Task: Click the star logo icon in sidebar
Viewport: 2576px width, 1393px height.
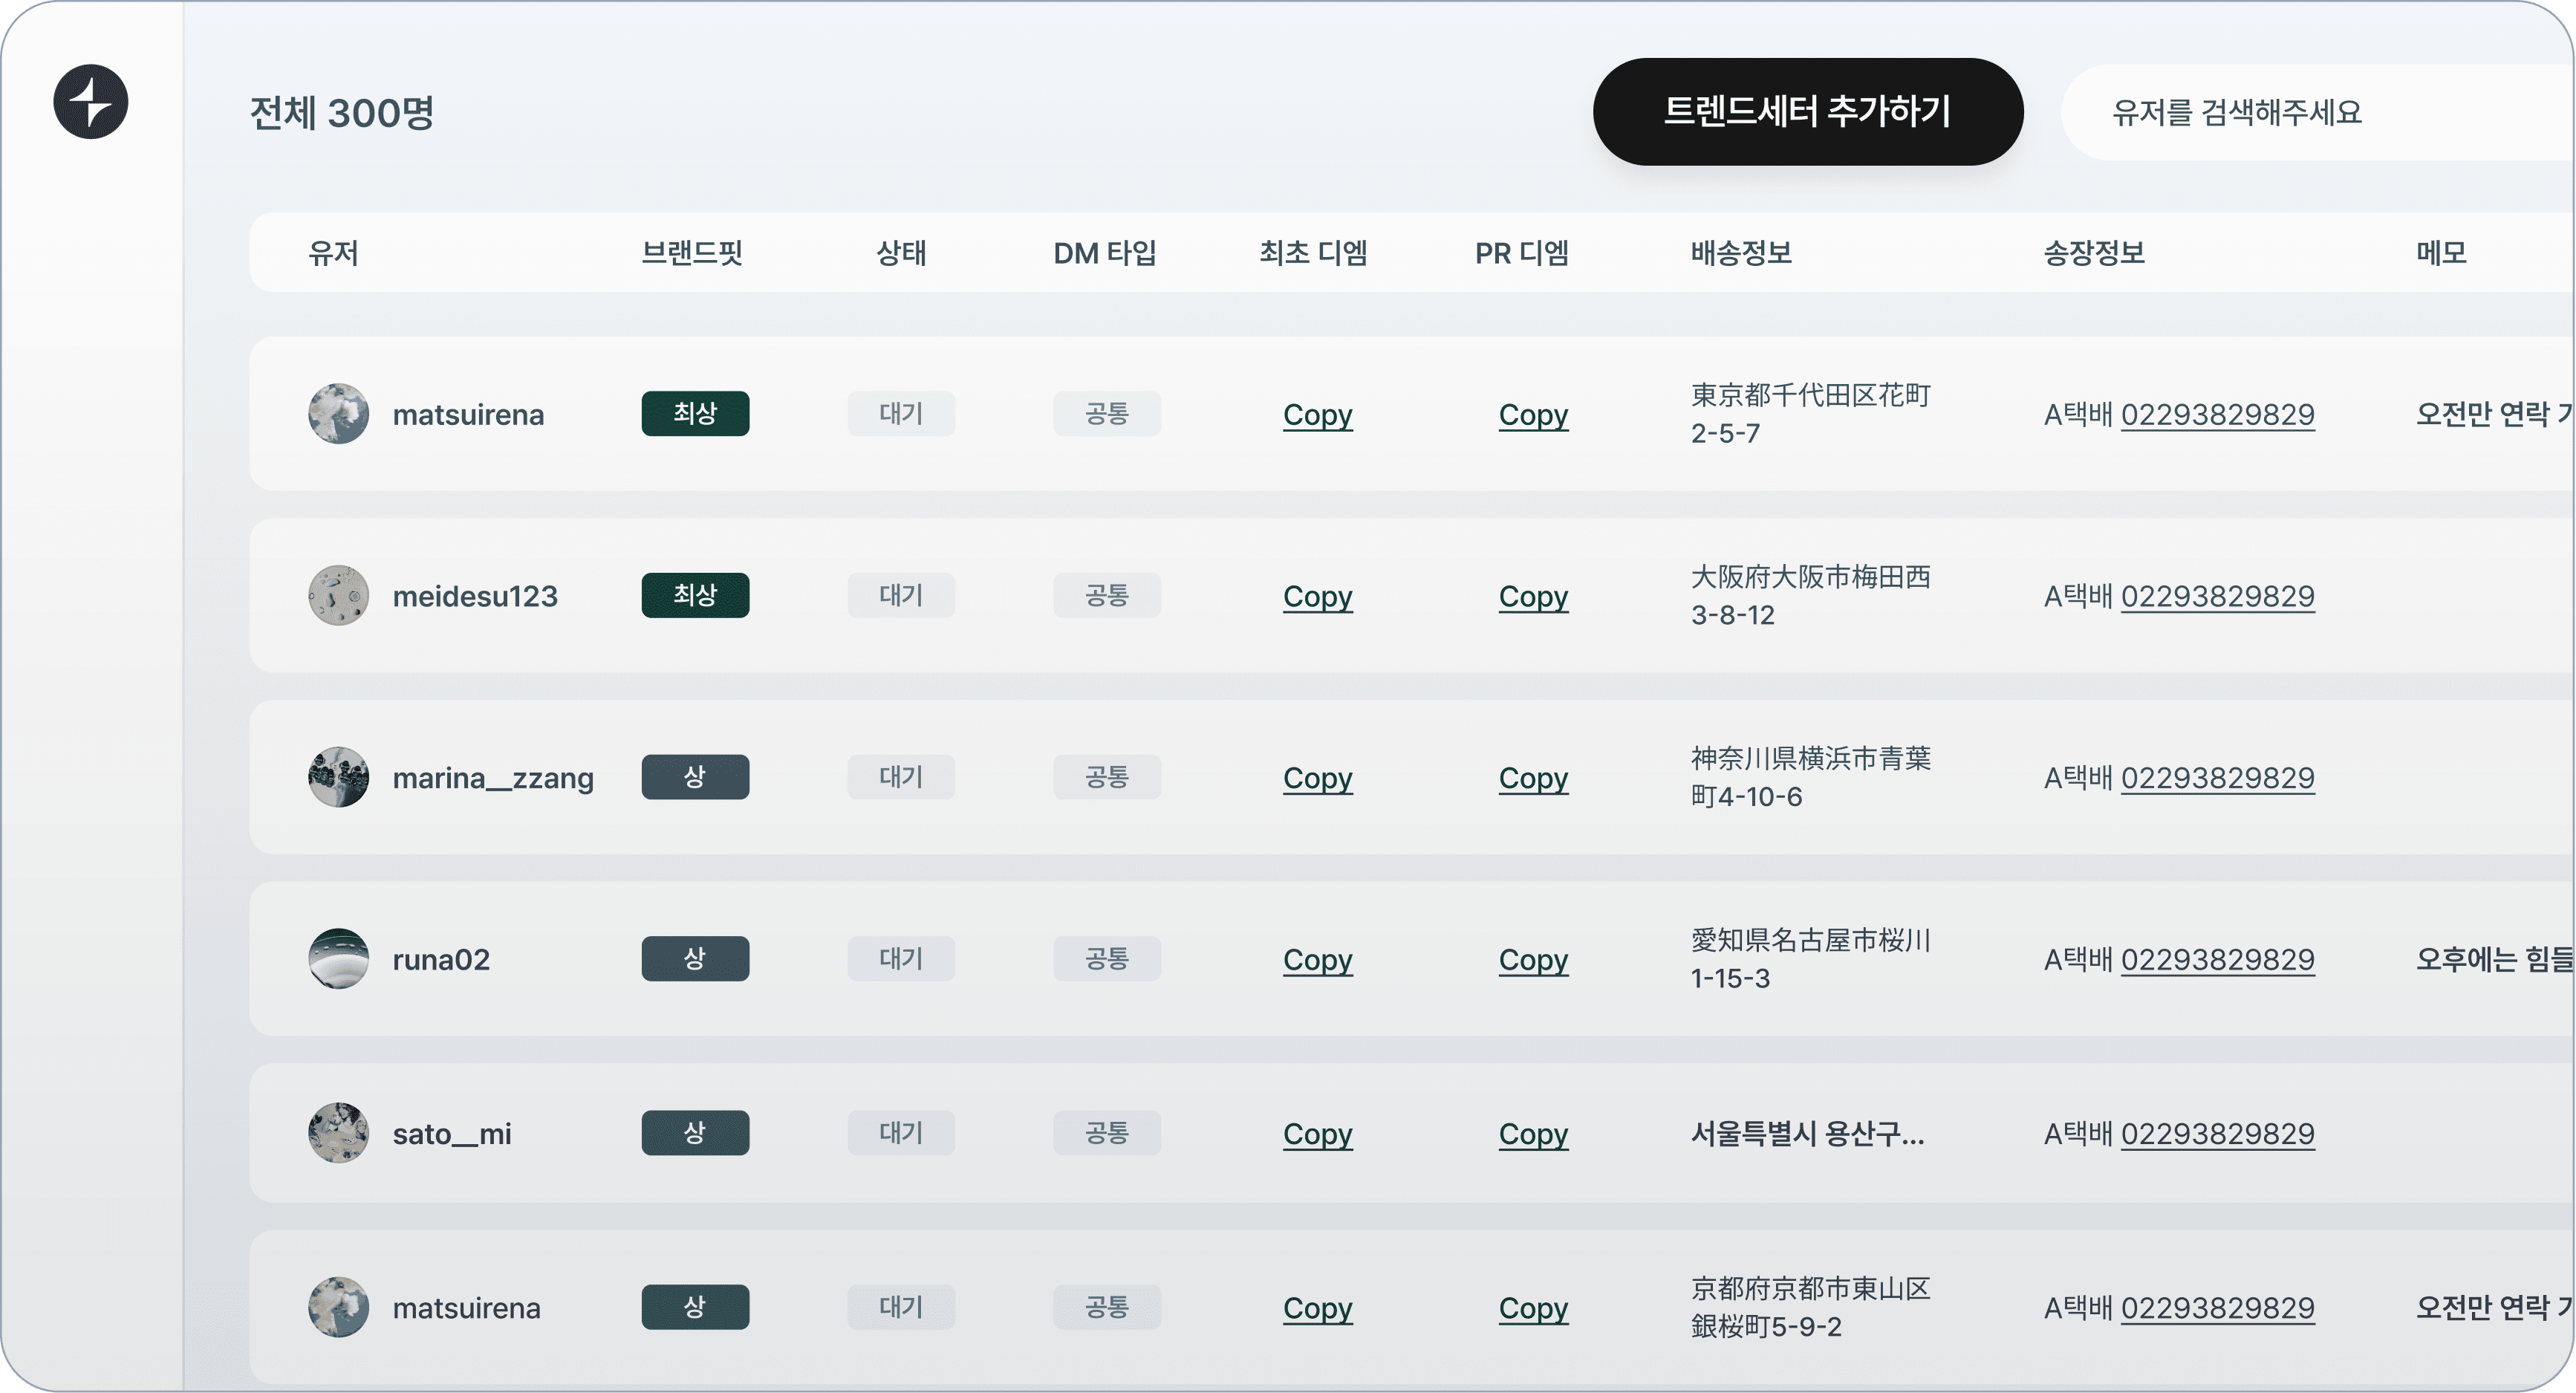Action: (x=91, y=102)
